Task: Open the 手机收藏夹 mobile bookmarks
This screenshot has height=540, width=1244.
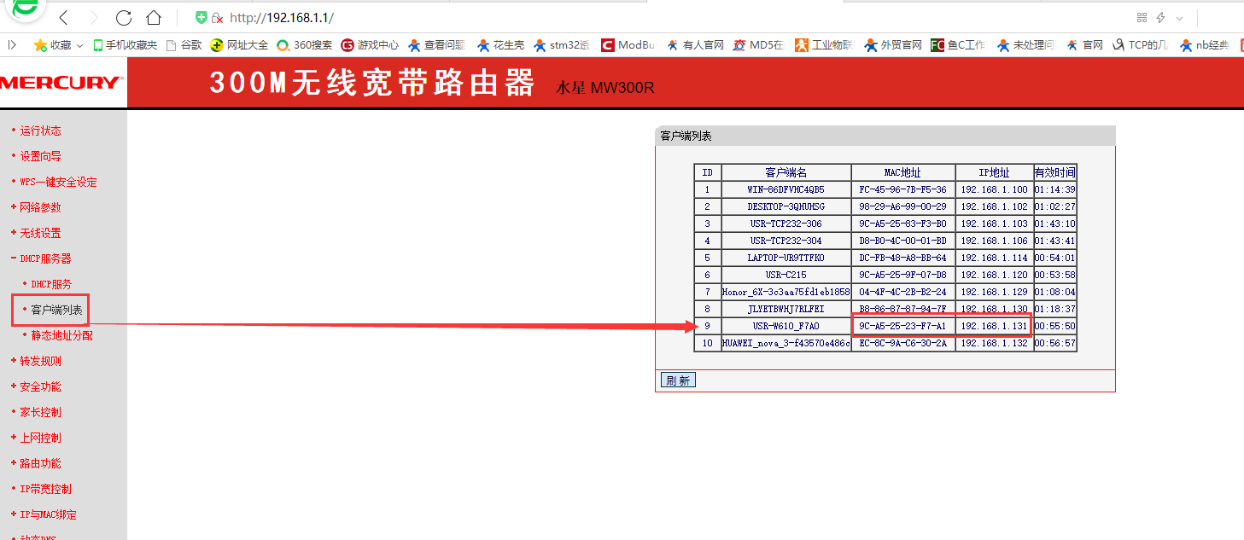Action: (x=125, y=45)
